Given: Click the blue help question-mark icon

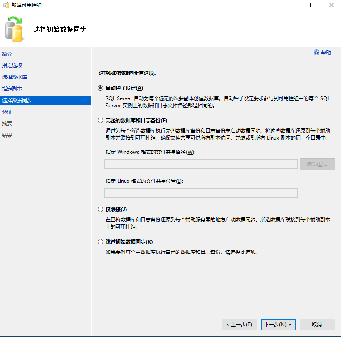Looking at the screenshot, I should coord(316,53).
